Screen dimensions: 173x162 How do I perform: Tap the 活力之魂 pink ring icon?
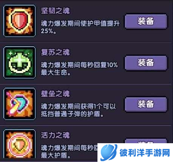tap(20, 145)
